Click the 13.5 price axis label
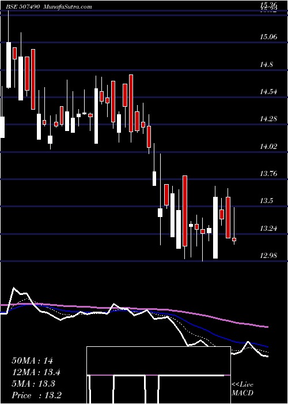288x404 pixels. pyautogui.click(x=266, y=201)
